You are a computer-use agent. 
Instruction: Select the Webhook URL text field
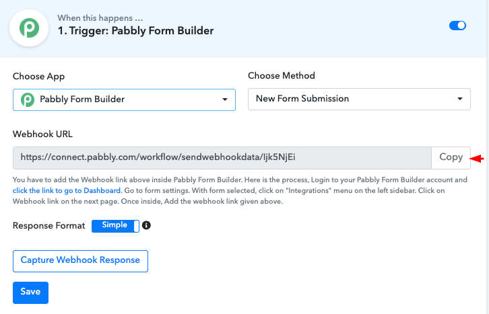pos(222,158)
